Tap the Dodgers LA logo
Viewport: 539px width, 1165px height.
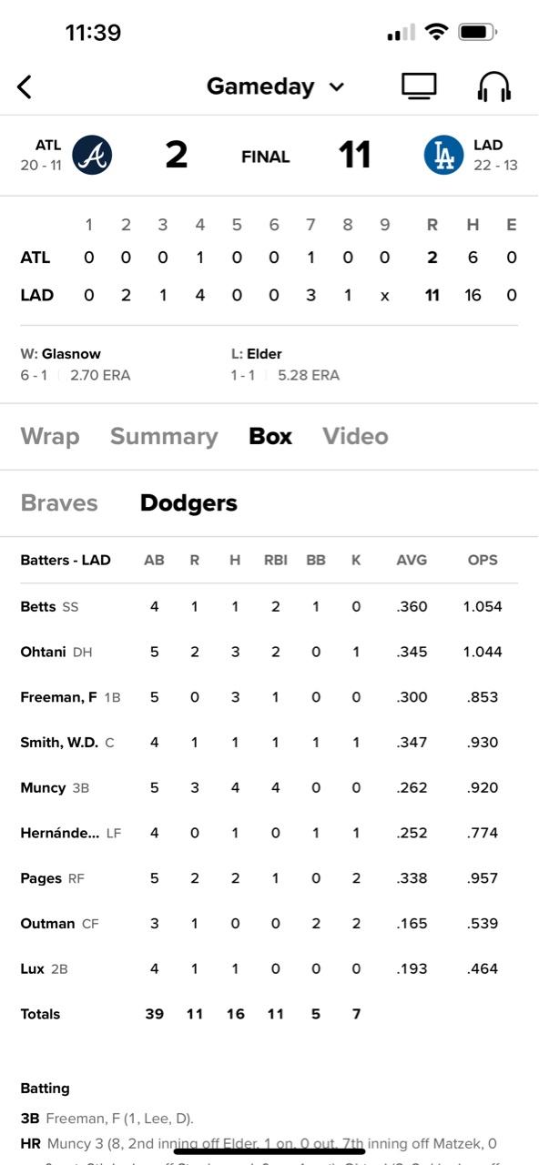point(443,155)
